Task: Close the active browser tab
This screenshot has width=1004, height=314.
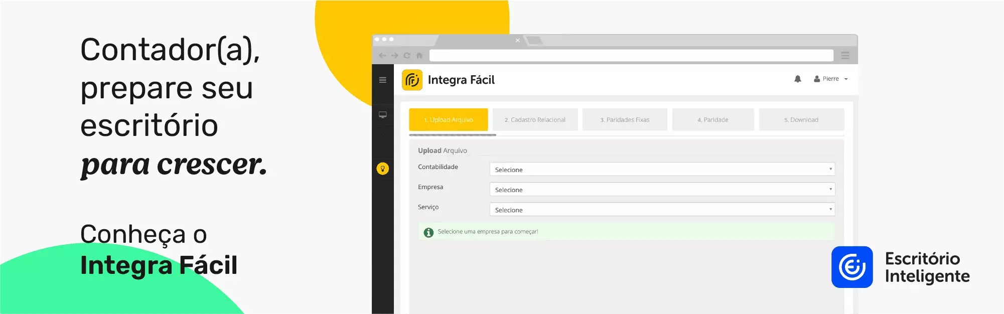Action: coord(517,41)
